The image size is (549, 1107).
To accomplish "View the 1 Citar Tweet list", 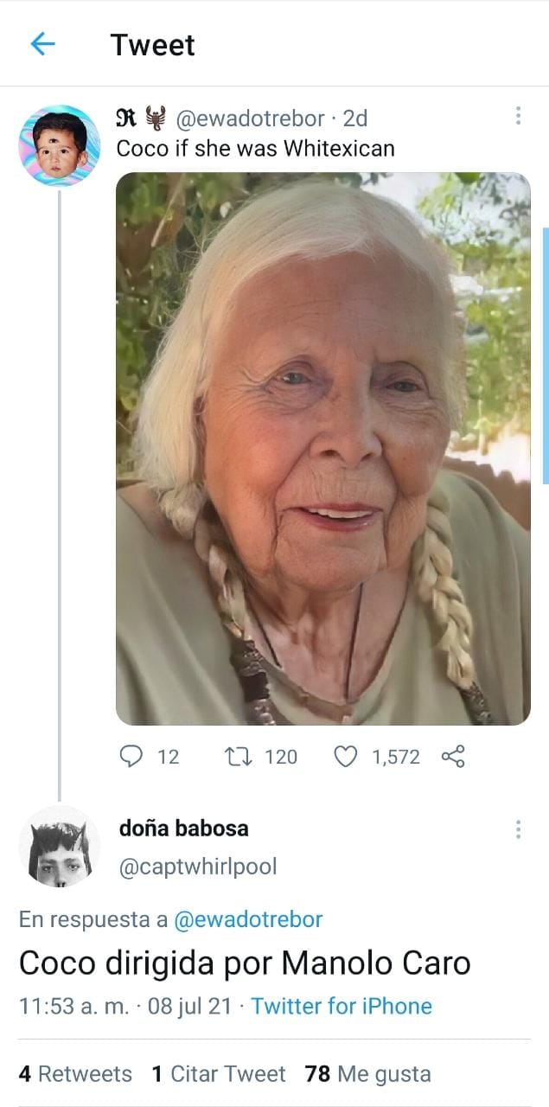I will tap(218, 1074).
